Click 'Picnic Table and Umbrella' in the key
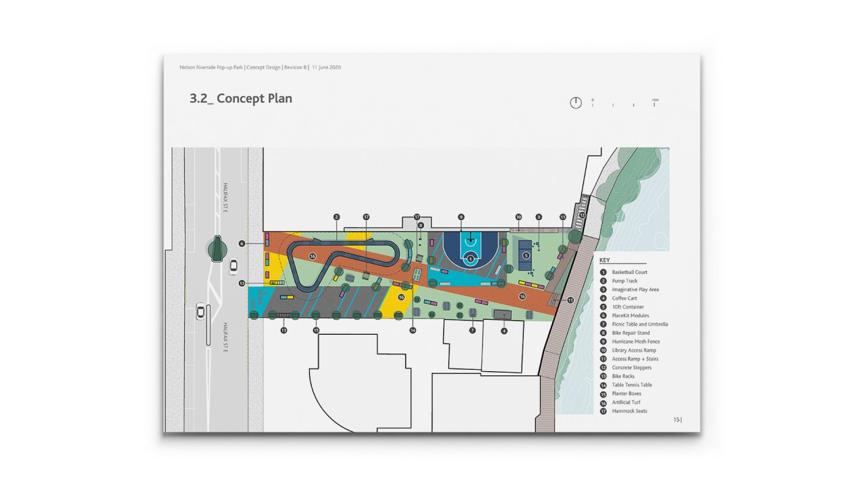The width and height of the screenshot is (864, 486). [640, 324]
